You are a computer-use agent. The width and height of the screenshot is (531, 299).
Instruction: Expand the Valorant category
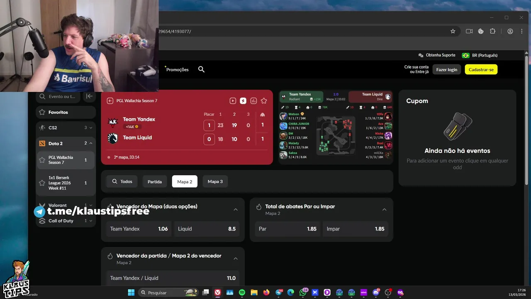66,205
